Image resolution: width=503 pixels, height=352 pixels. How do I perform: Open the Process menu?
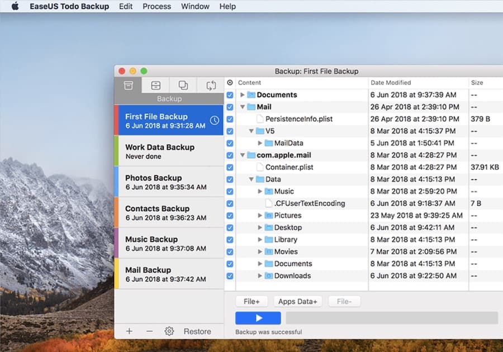pyautogui.click(x=156, y=6)
